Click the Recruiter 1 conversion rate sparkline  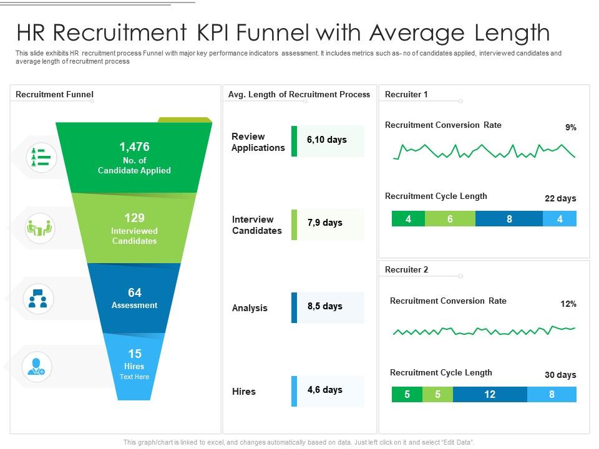coord(484,152)
